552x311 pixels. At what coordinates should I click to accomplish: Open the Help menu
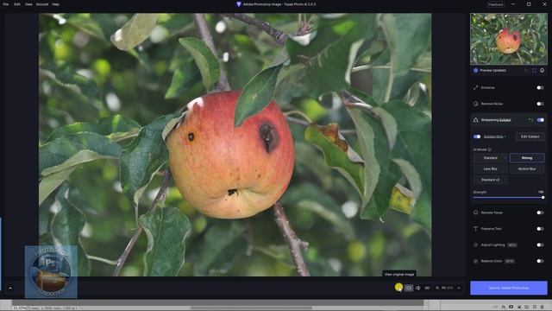(55, 4)
